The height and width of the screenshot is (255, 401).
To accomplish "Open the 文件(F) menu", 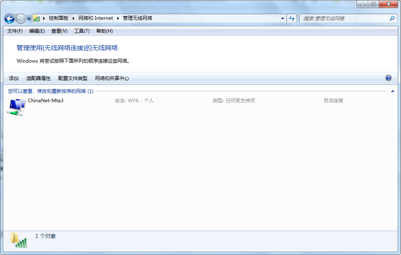I will (15, 31).
